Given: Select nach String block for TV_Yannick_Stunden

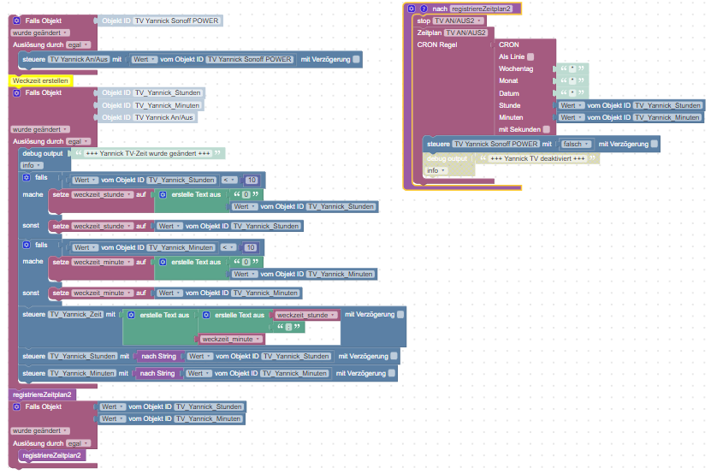Looking at the screenshot, I should point(158,356).
